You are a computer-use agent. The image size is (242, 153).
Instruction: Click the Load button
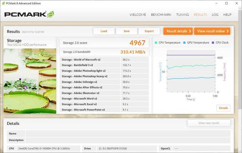pos(104,31)
